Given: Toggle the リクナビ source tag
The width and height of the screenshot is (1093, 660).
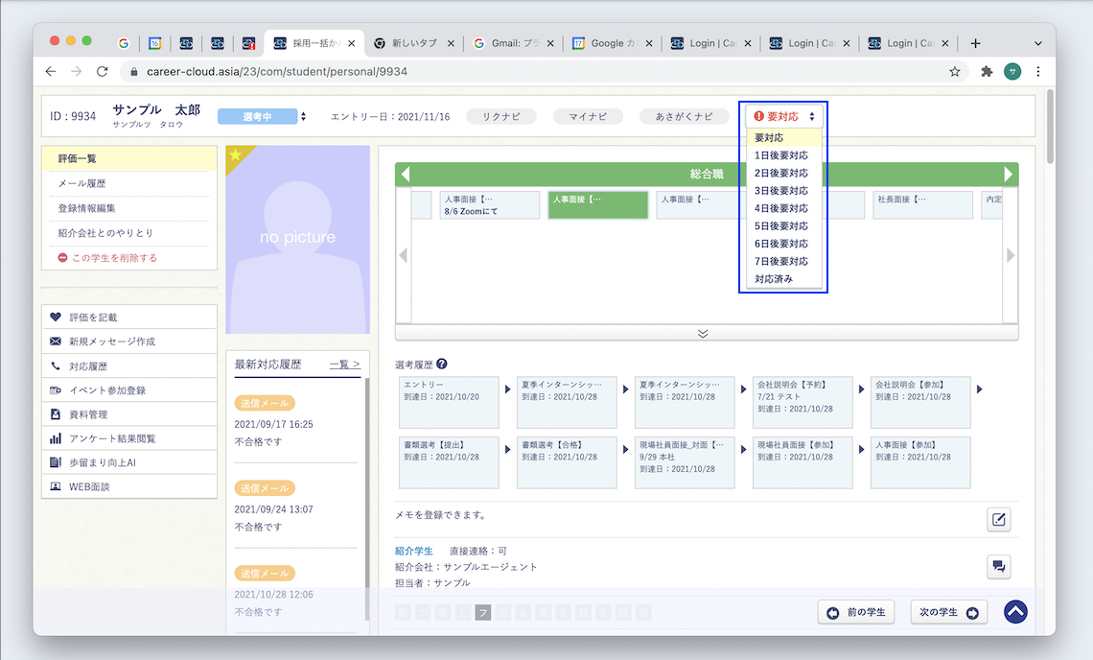Looking at the screenshot, I should (500, 116).
